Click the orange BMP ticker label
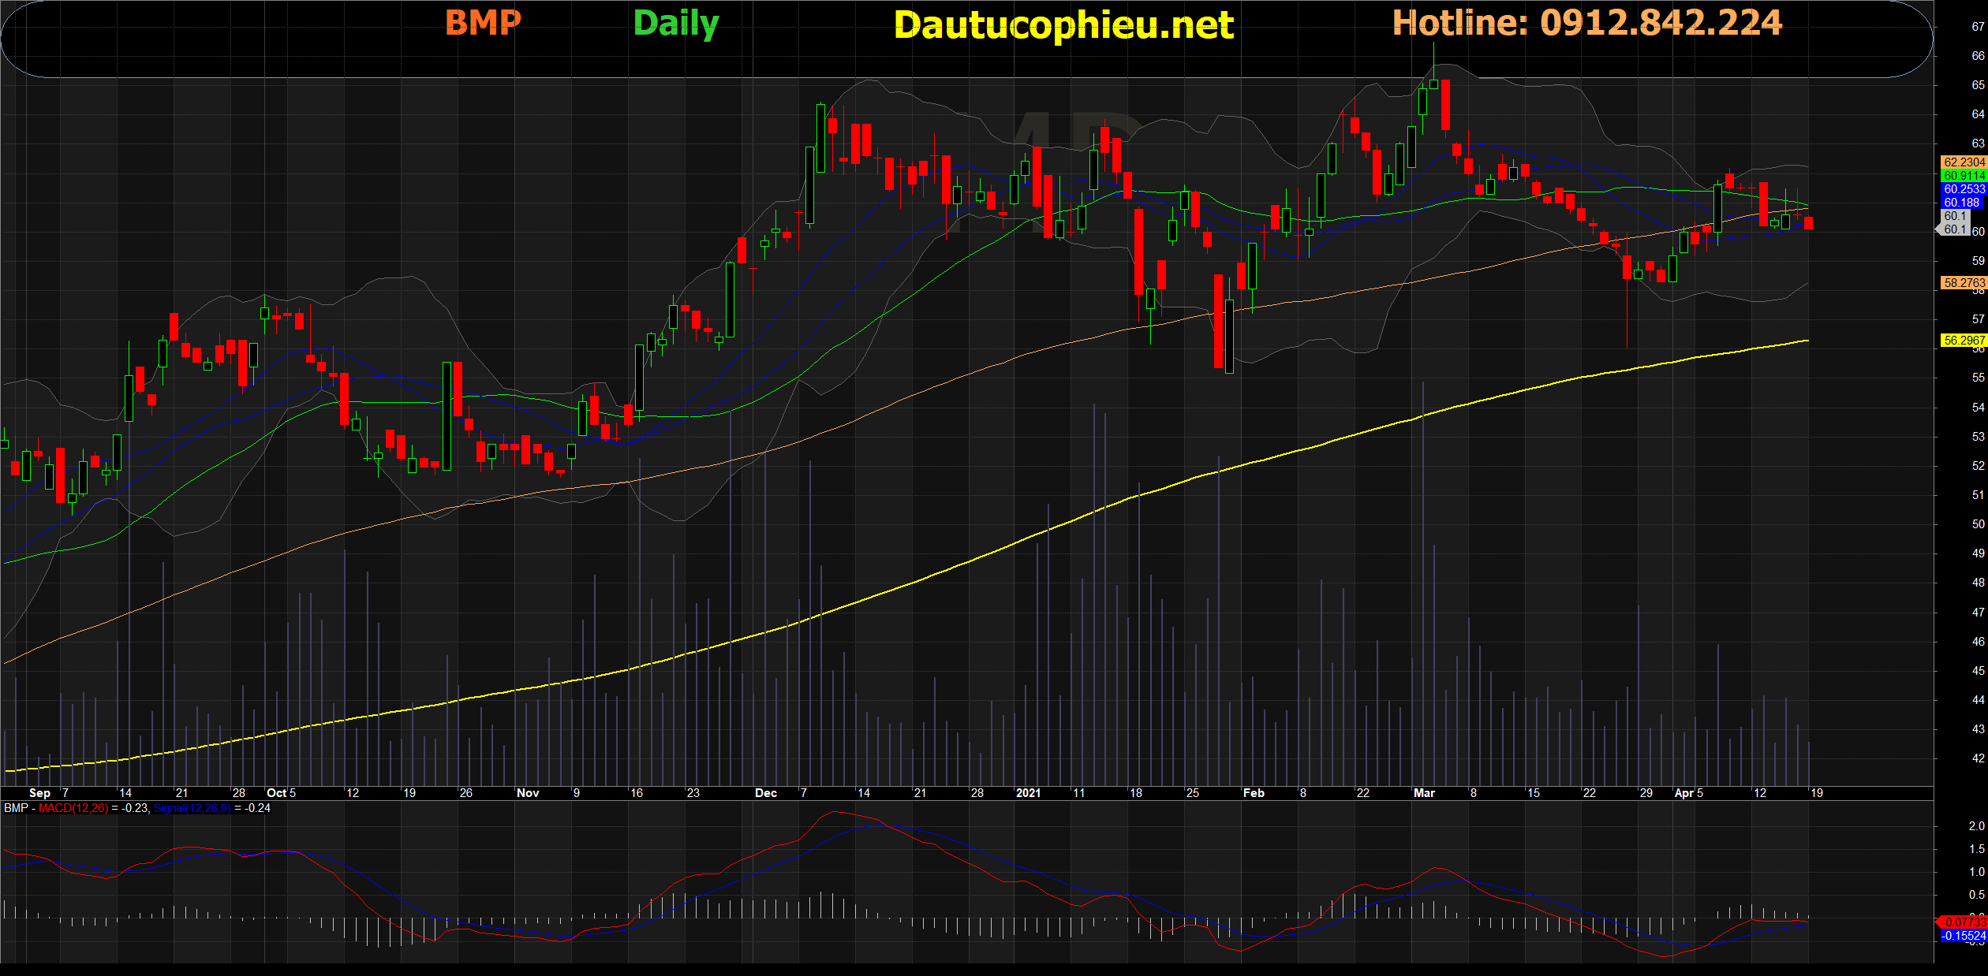1988x976 pixels. (483, 22)
